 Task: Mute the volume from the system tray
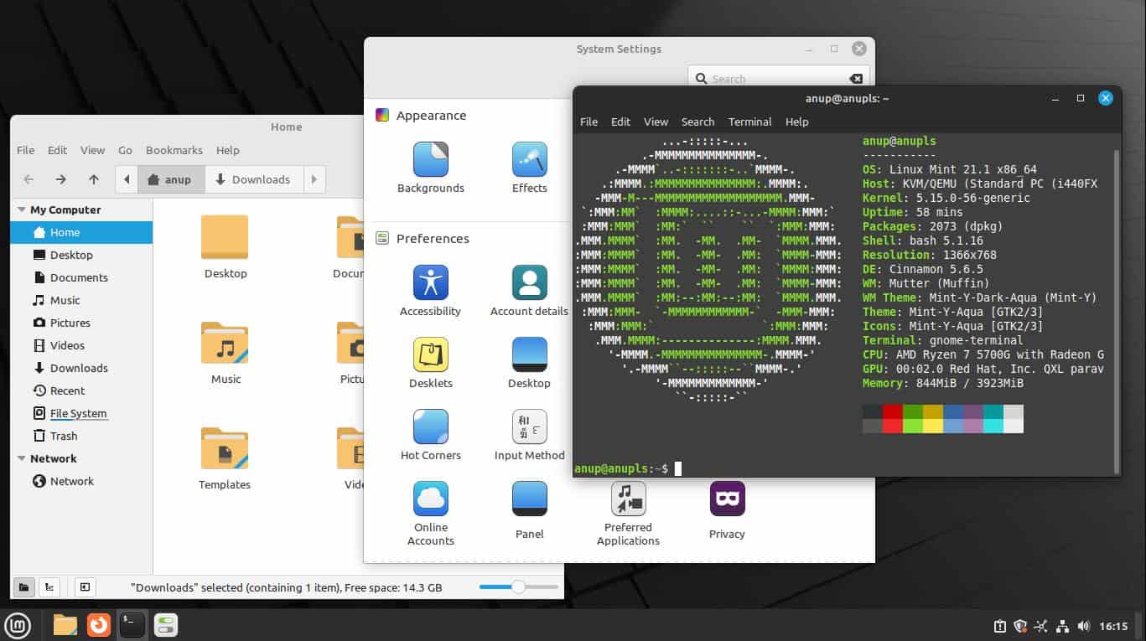click(x=1084, y=626)
